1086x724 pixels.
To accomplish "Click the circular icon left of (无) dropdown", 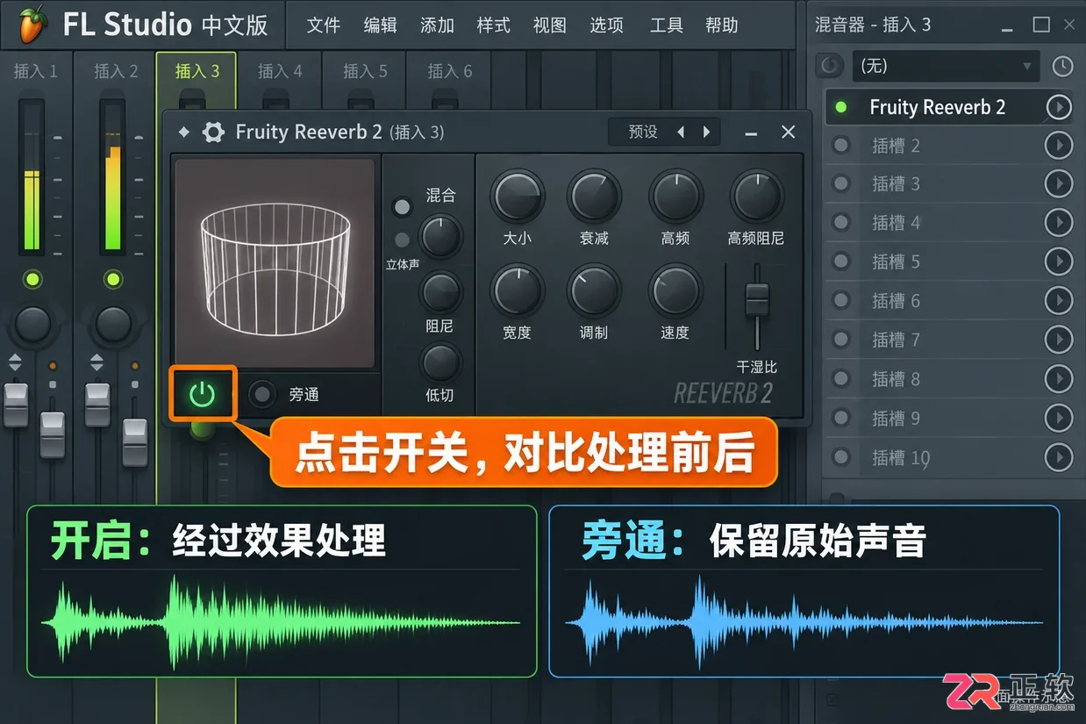I will click(x=829, y=66).
